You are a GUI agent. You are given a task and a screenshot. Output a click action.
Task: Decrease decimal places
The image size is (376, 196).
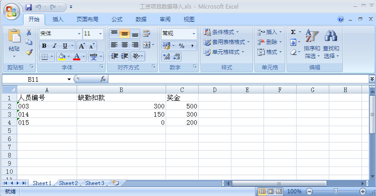[176, 57]
